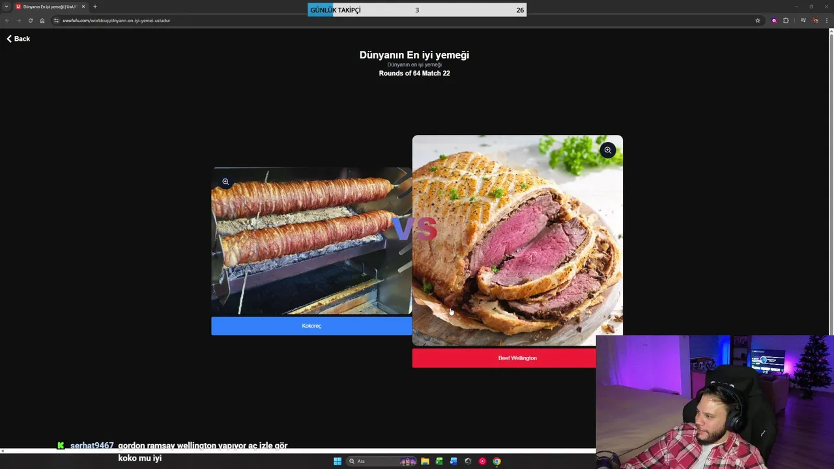This screenshot has width=834, height=469.
Task: Click the GÜNLÜK TAKİPÇİ progress bar
Action: tap(417, 10)
